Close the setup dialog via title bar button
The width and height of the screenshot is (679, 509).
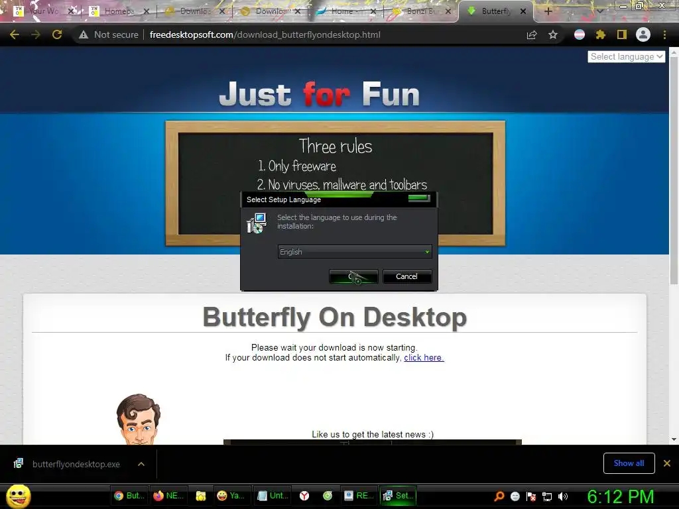coord(419,198)
